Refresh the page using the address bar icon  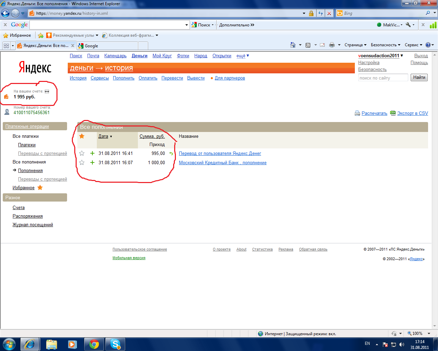[x=321, y=13]
